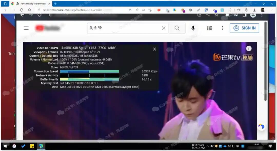Open the volume control tray icon
This screenshot has width=277, height=151.
[229, 146]
